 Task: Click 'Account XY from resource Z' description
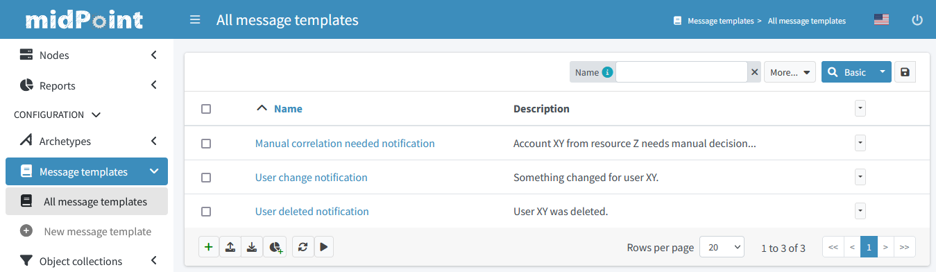point(634,144)
